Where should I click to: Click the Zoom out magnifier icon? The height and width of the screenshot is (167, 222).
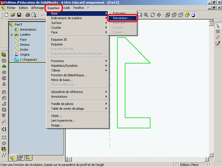(146, 15)
